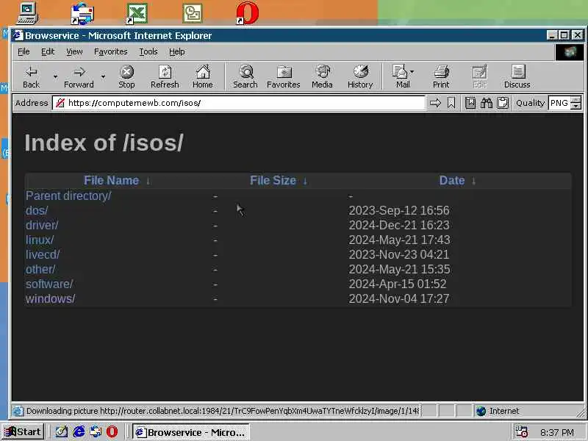Click the date 2024-Dec-21 16:23
The height and width of the screenshot is (441, 588).
(x=399, y=225)
